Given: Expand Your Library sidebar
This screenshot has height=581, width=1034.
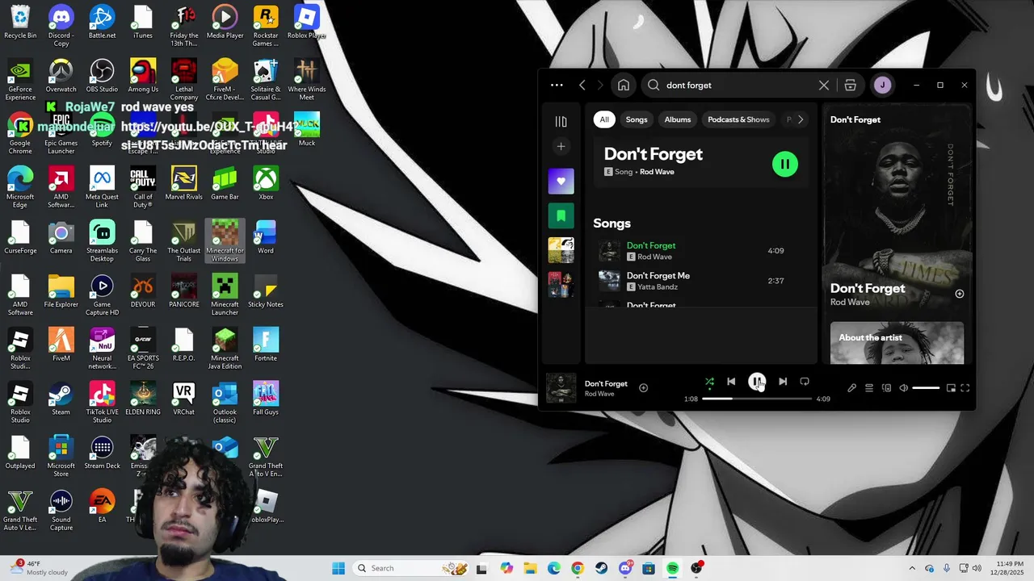Looking at the screenshot, I should pos(561,122).
